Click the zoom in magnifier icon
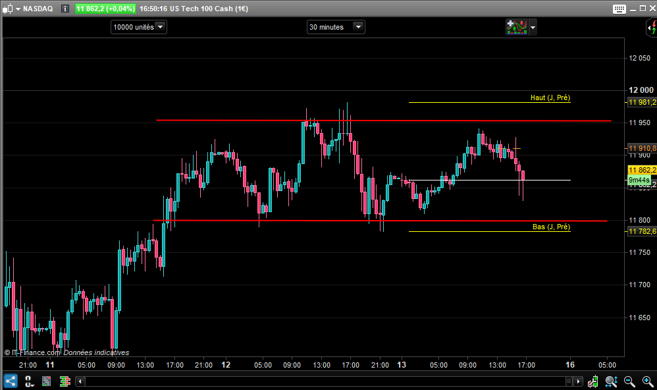The width and height of the screenshot is (657, 390). (x=648, y=381)
